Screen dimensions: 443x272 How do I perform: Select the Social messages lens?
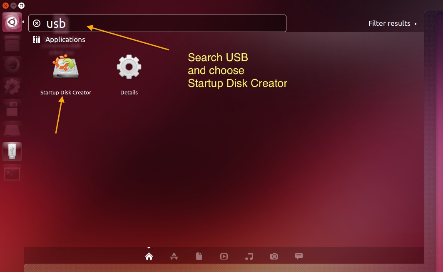click(x=299, y=256)
